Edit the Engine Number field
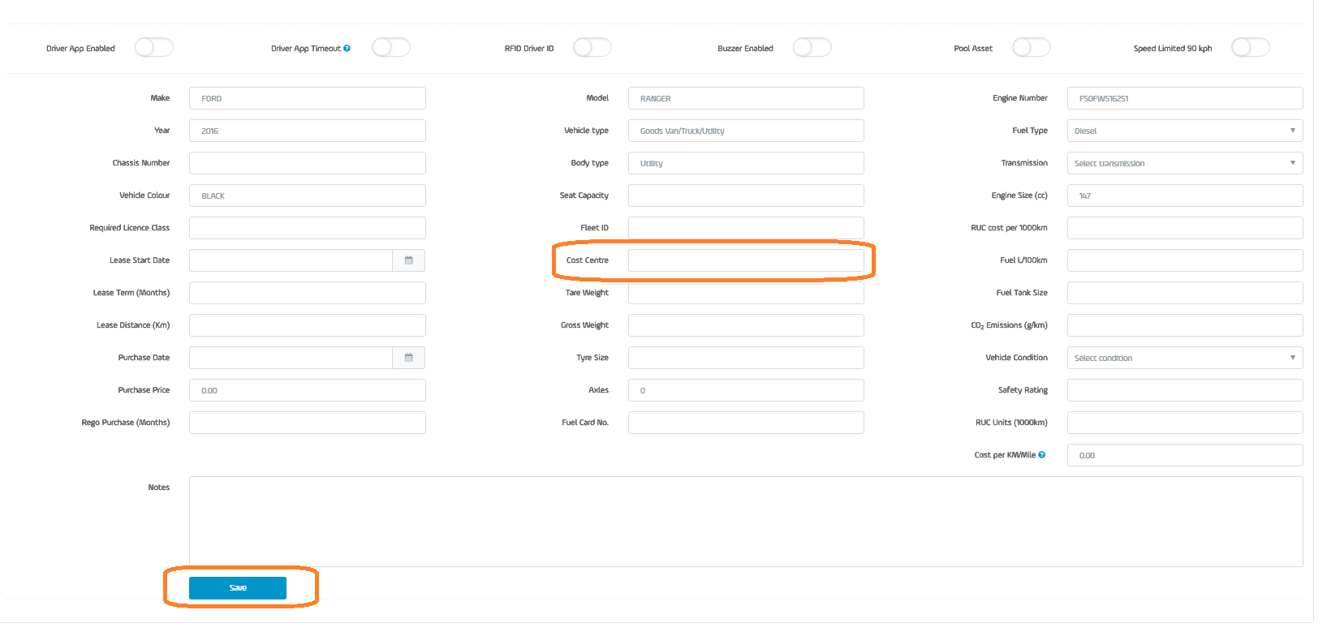The height and width of the screenshot is (636, 1327). click(x=1185, y=98)
